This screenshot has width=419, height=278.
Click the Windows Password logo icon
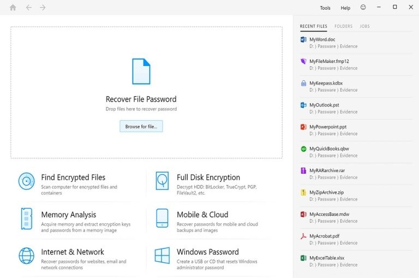point(162,256)
